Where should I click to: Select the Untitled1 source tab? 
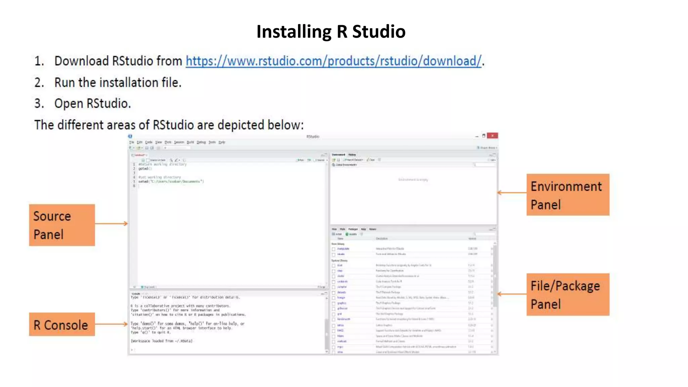tap(139, 155)
